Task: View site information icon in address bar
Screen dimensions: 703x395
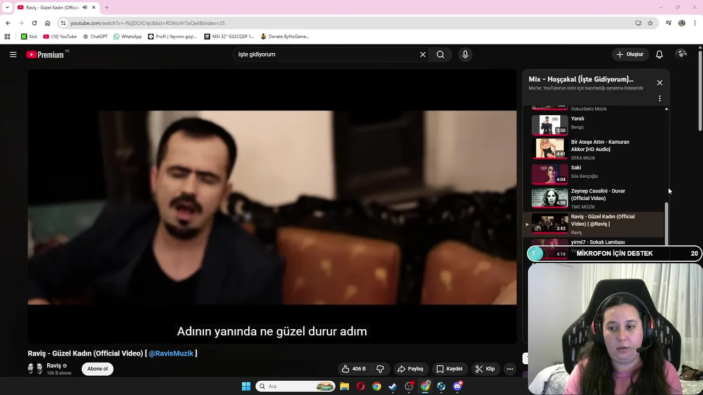Action: (x=63, y=23)
